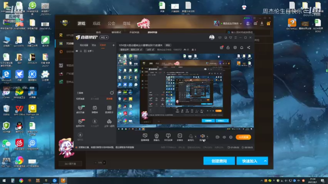Open the taskbar clock and date
328x184 pixels.
click(x=312, y=181)
